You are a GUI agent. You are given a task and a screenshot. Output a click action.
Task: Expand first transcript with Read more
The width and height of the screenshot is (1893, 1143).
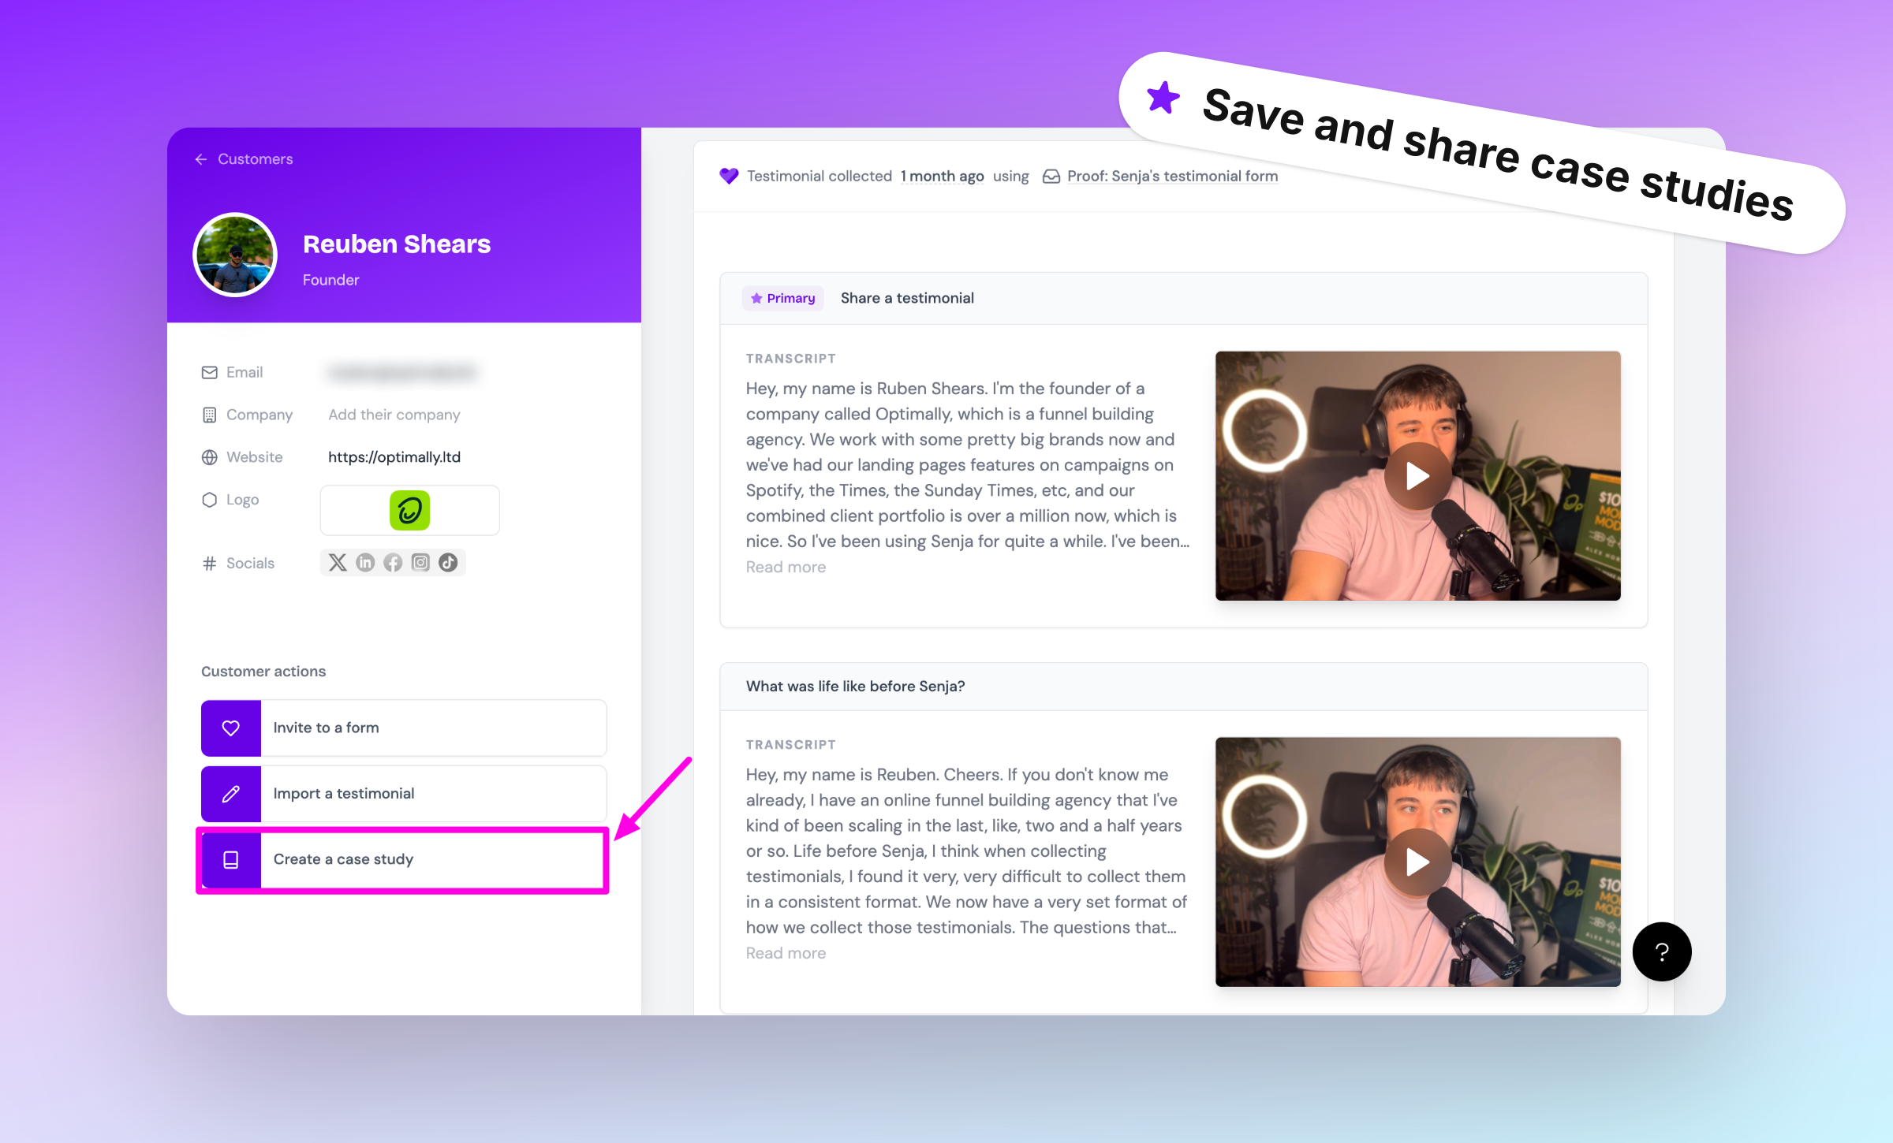click(786, 567)
